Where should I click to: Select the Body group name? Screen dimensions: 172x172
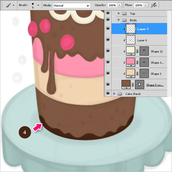coord(133,20)
